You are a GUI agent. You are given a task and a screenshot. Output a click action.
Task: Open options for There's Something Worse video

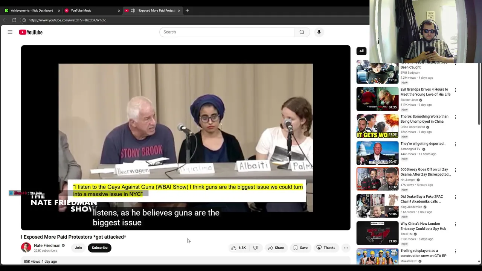(x=455, y=117)
